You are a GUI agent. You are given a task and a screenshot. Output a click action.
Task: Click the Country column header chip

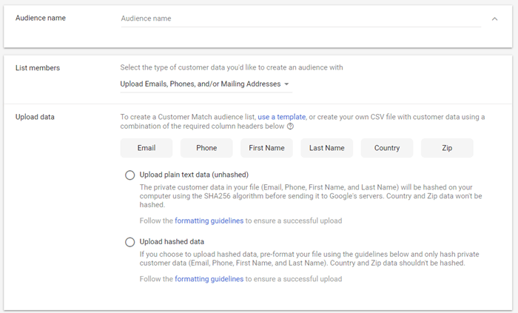[x=387, y=148]
